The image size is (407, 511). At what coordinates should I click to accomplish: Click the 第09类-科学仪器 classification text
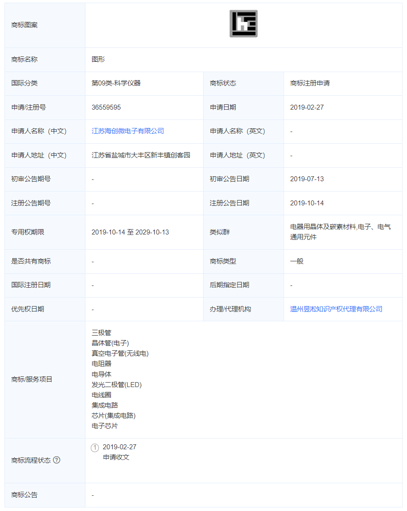pyautogui.click(x=116, y=83)
